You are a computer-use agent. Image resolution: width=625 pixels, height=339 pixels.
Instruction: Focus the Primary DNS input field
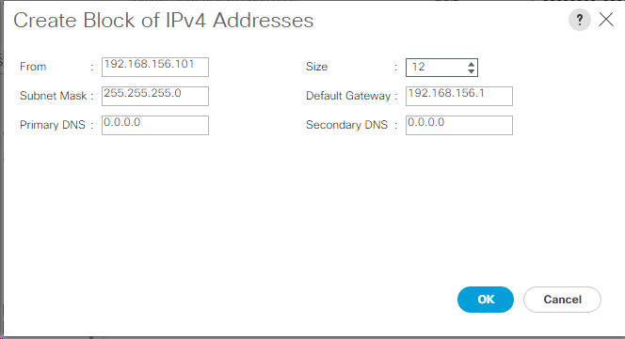(155, 125)
